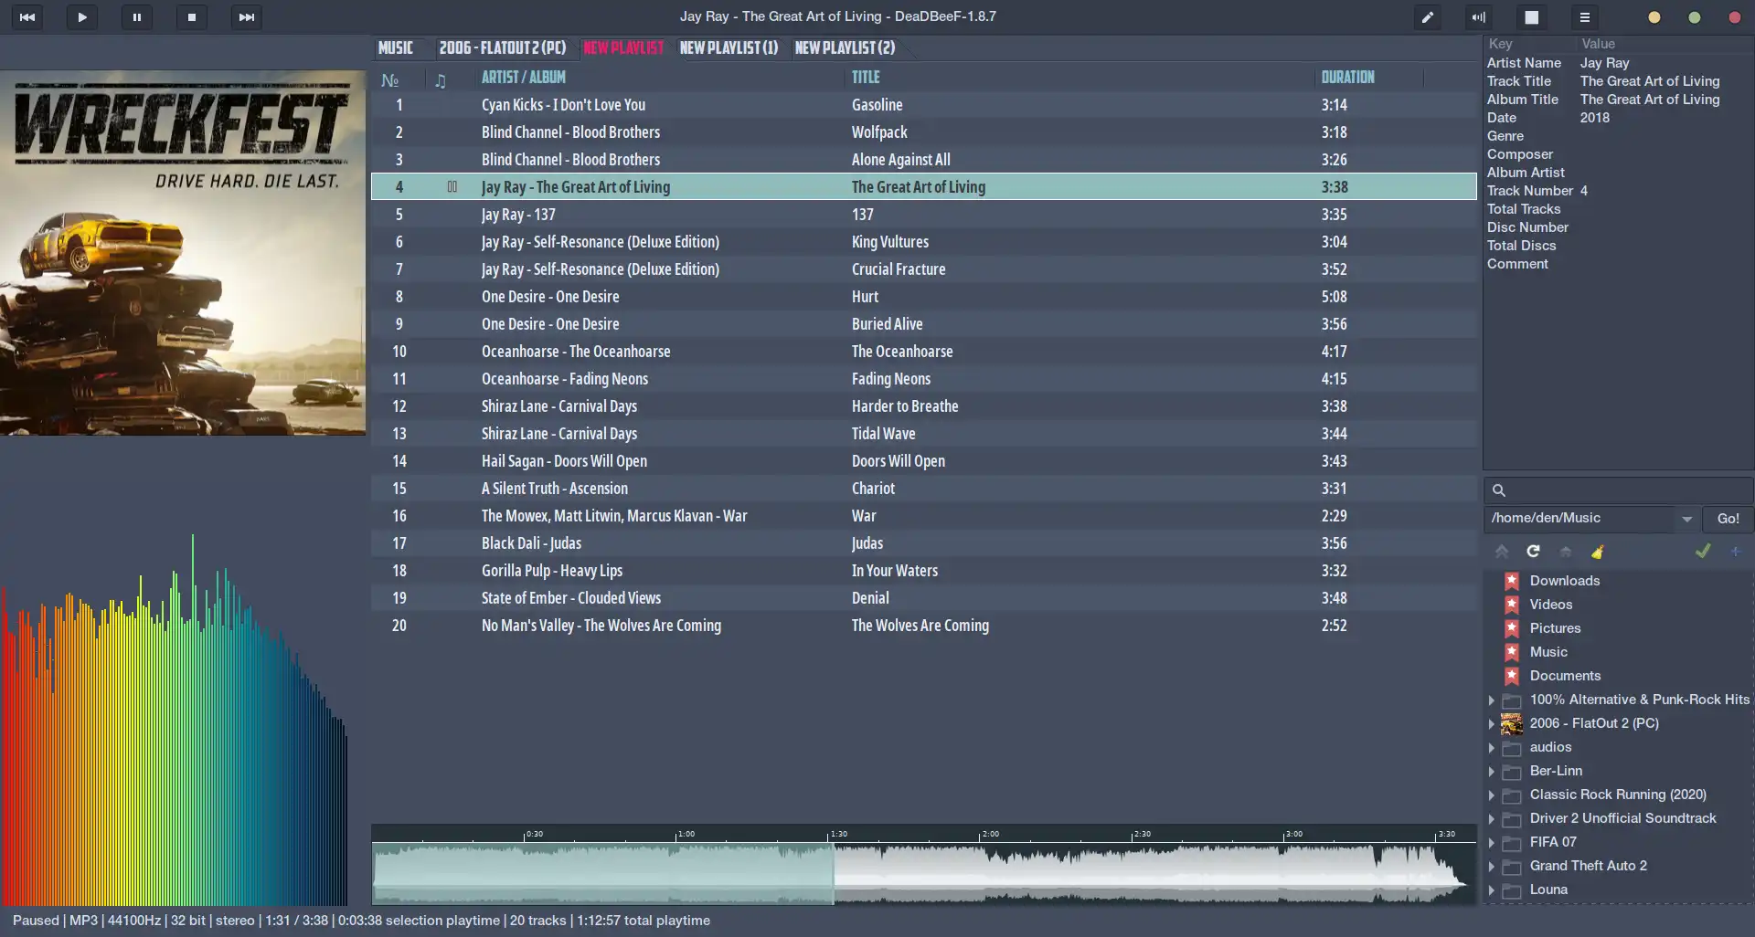
Task: Click the 2:00 marker on the waveform timeline
Action: click(989, 834)
